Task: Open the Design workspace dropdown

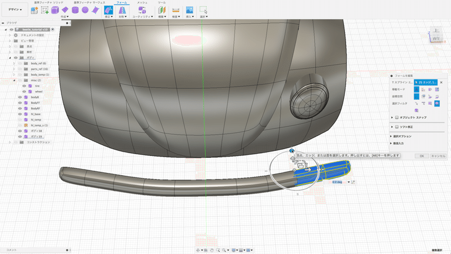Action: point(15,10)
